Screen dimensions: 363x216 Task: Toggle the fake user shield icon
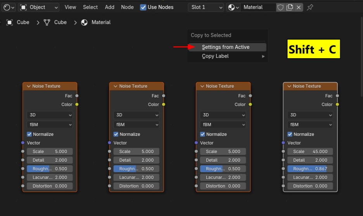[280, 7]
